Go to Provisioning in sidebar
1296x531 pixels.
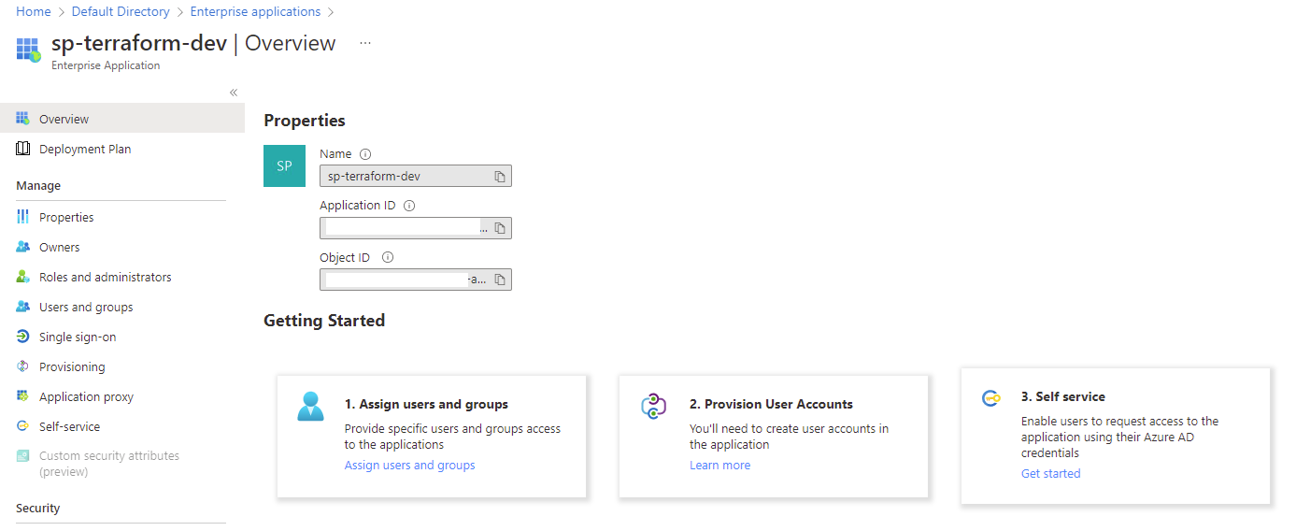pos(72,366)
